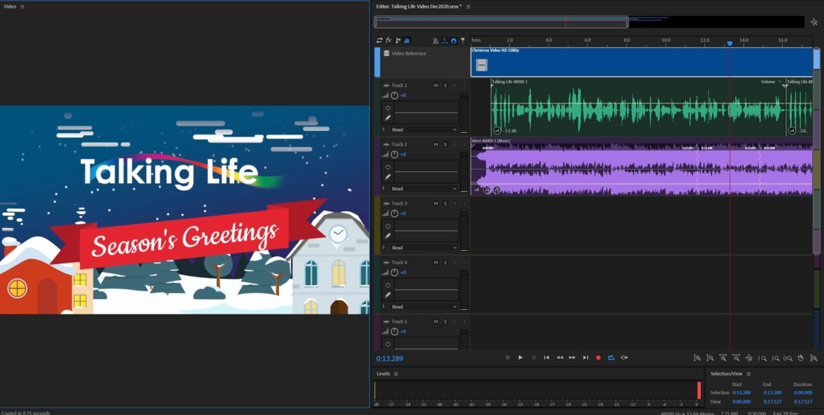The height and width of the screenshot is (415, 824).
Task: Arm Track 3 for recording
Action: pyautogui.click(x=453, y=203)
